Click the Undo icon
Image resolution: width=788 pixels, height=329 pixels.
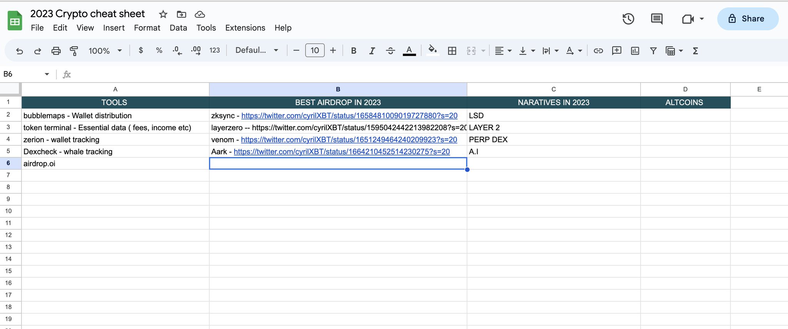point(19,51)
